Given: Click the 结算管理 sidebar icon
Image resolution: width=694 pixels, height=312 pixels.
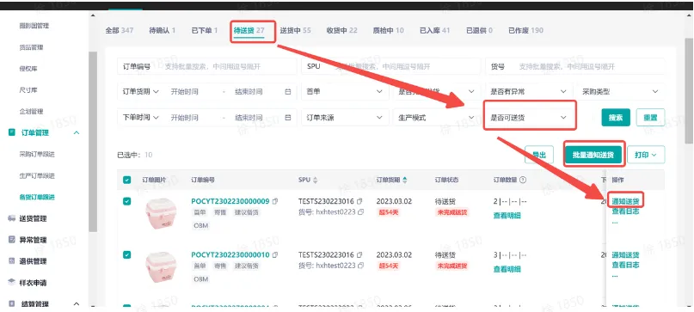Looking at the screenshot, I should (x=12, y=303).
